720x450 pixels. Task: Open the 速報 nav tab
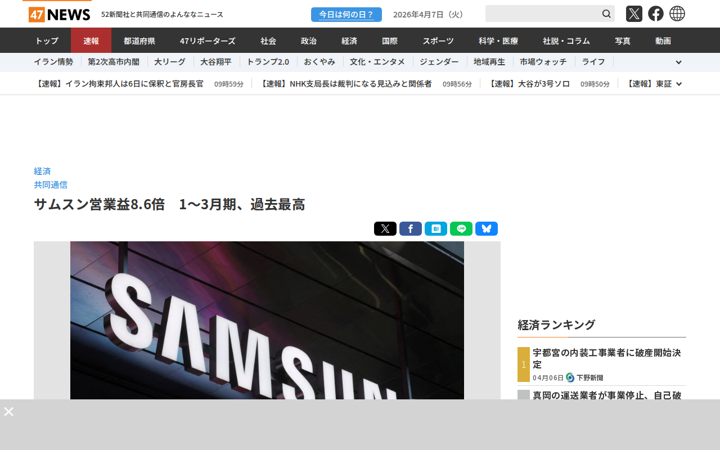[x=91, y=40]
